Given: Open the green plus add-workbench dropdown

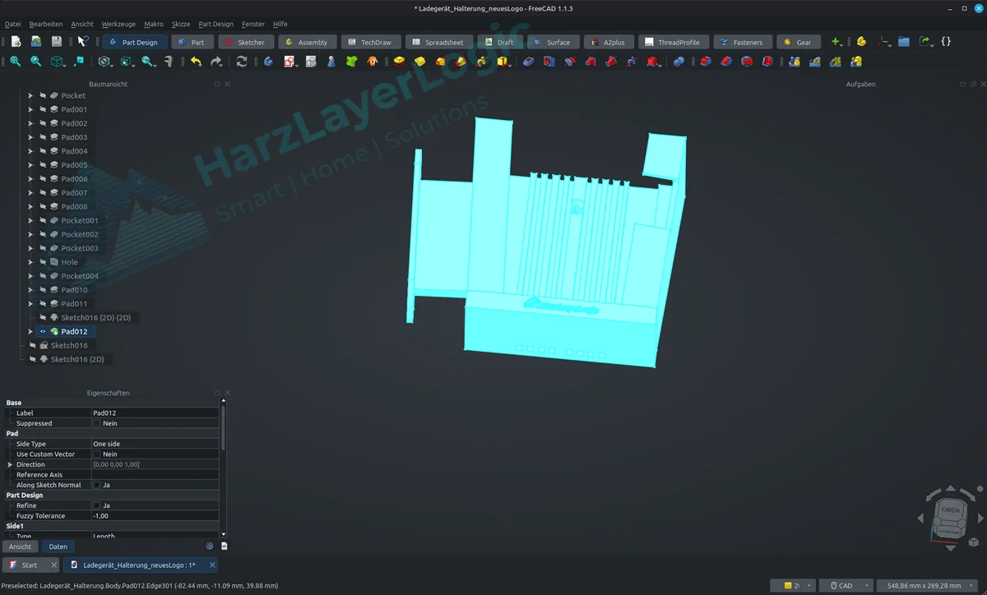Looking at the screenshot, I should click(x=836, y=41).
